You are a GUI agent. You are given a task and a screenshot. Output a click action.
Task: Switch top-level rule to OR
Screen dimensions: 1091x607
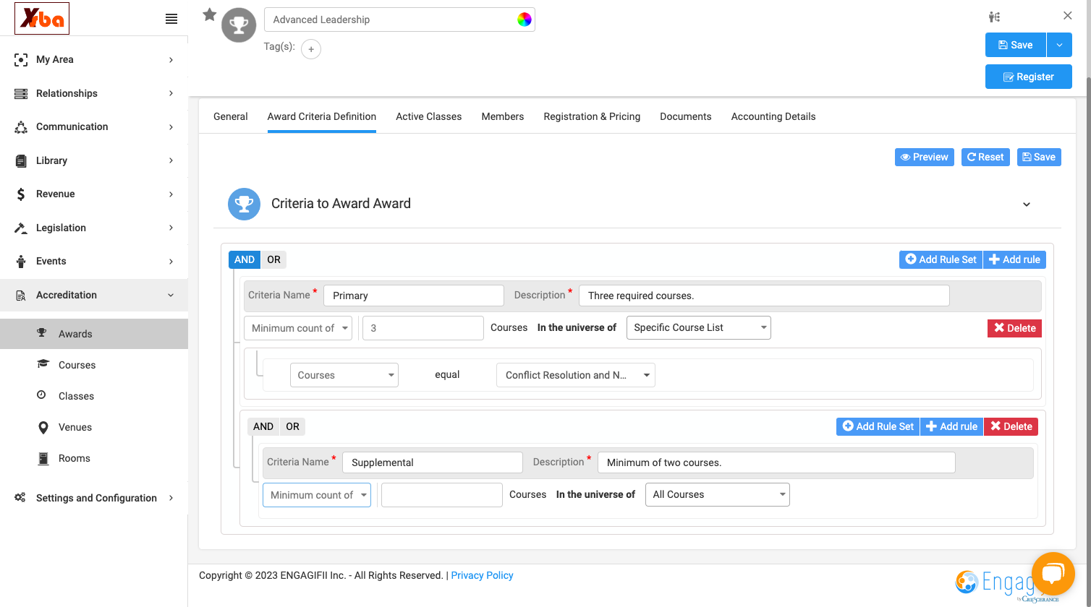point(273,259)
